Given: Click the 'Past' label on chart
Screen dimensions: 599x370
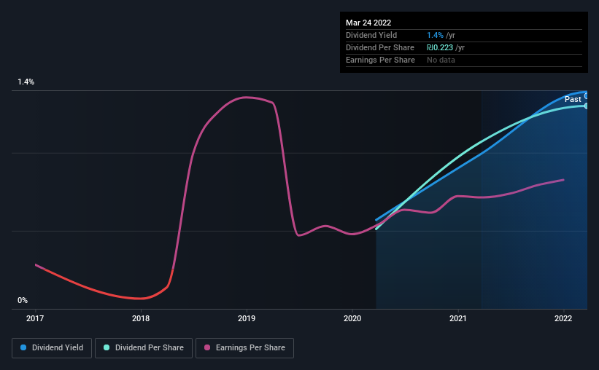Looking at the screenshot, I should pos(573,100).
